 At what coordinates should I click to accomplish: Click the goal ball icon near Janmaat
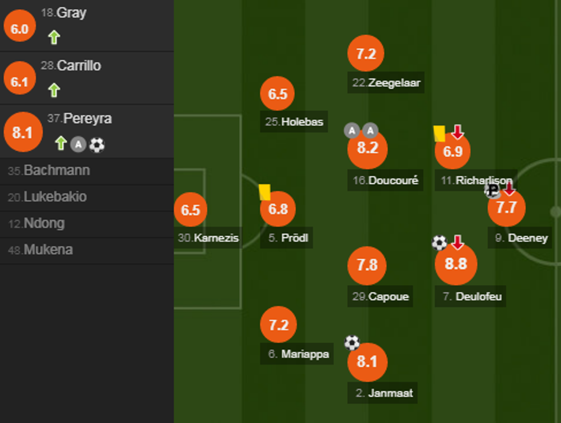click(x=351, y=343)
